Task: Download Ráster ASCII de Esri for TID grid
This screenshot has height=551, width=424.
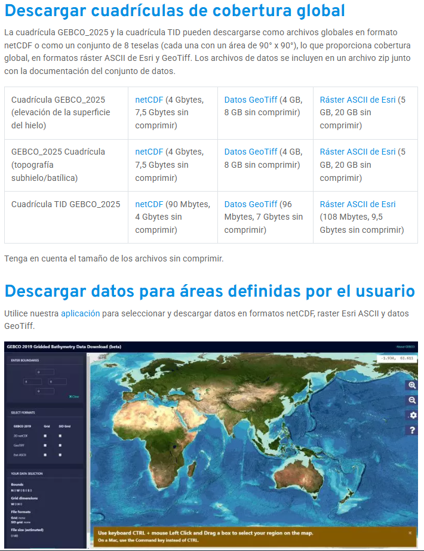Action: tap(357, 204)
